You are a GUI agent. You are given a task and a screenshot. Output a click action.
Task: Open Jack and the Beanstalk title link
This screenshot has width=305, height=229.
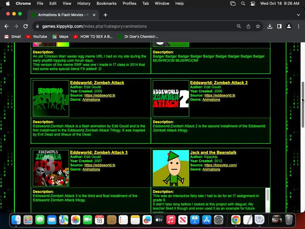pos(213,152)
